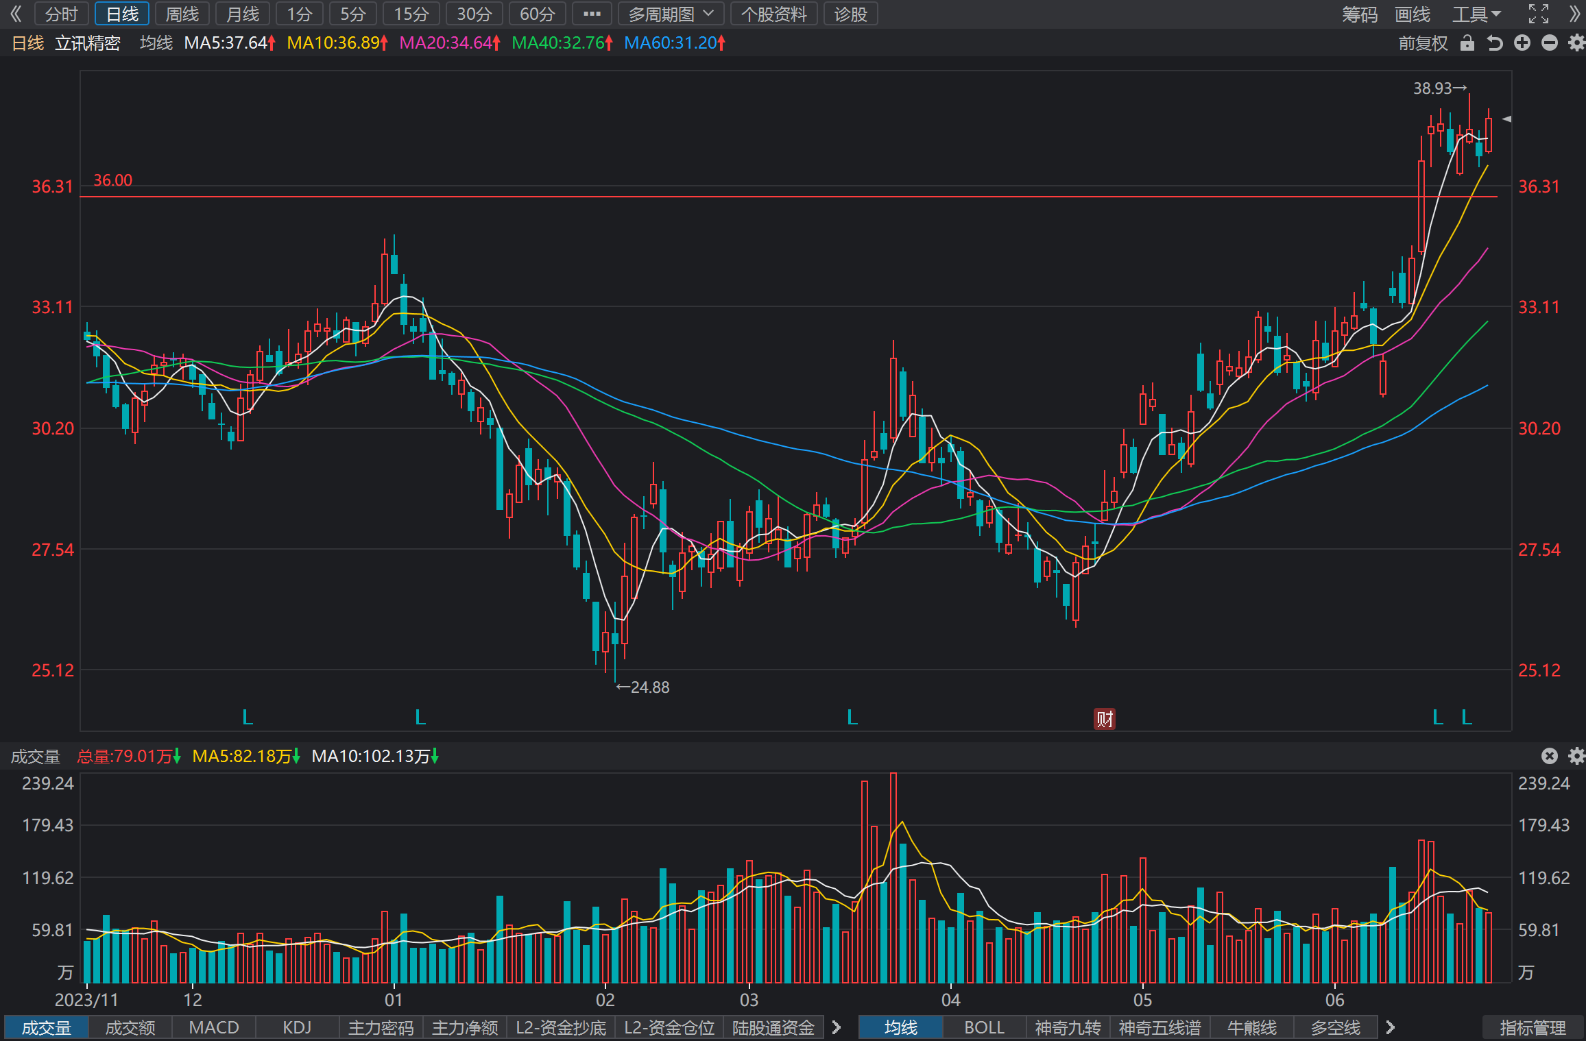
Task: Toggle fullscreen chart view icon
Action: point(1538,14)
